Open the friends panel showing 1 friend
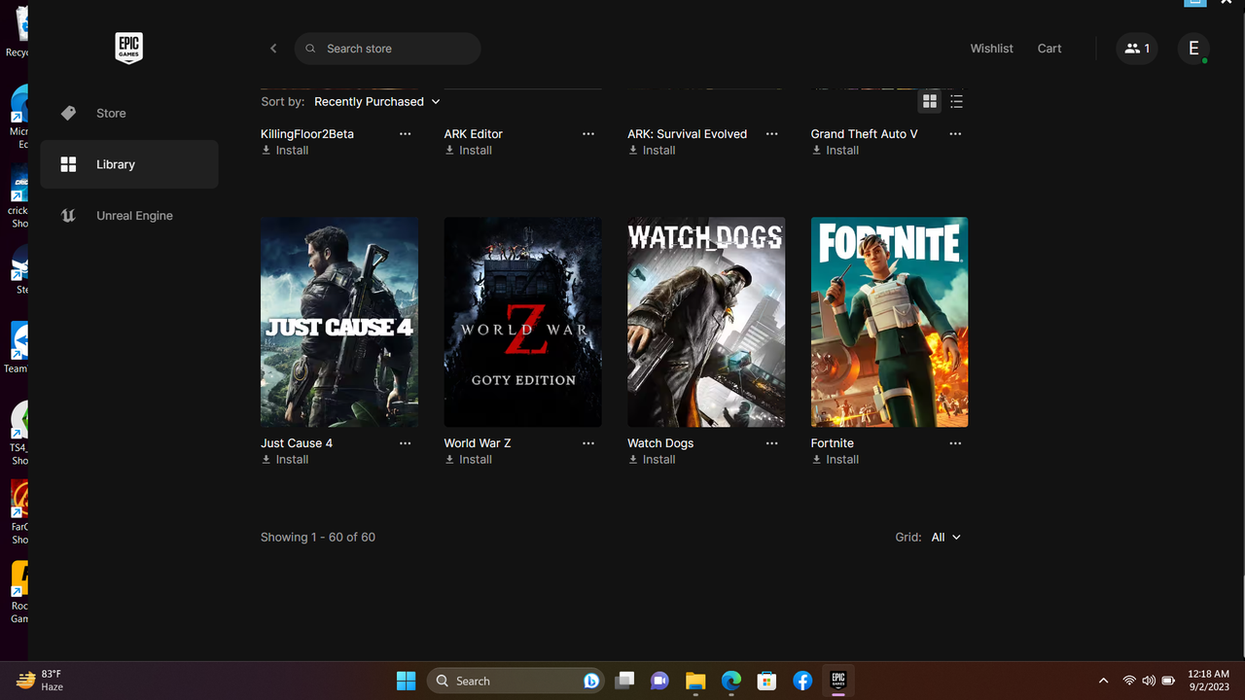1245x700 pixels. point(1136,48)
